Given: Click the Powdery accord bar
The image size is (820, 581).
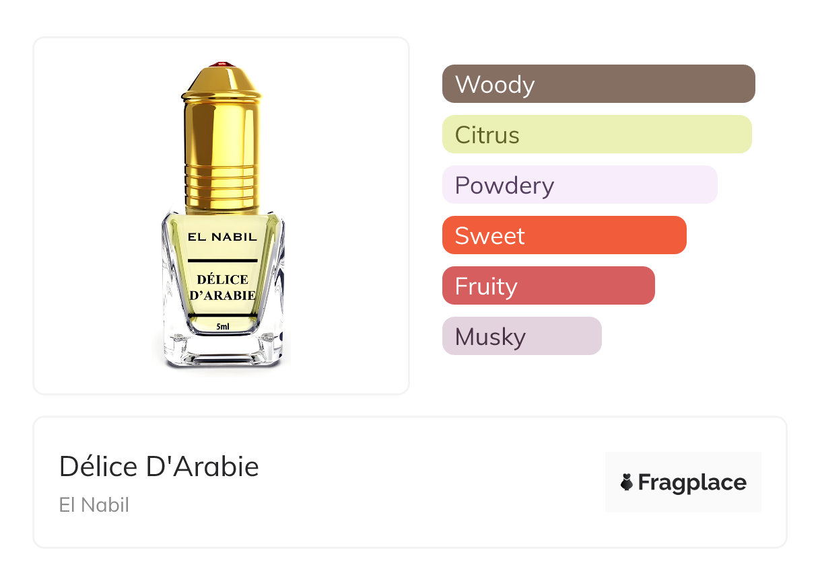Looking at the screenshot, I should (579, 185).
